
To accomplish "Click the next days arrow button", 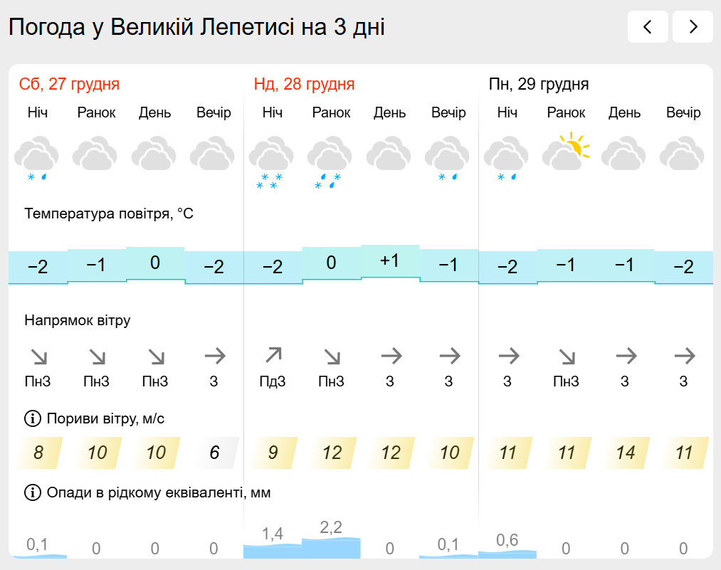I will pos(693,27).
